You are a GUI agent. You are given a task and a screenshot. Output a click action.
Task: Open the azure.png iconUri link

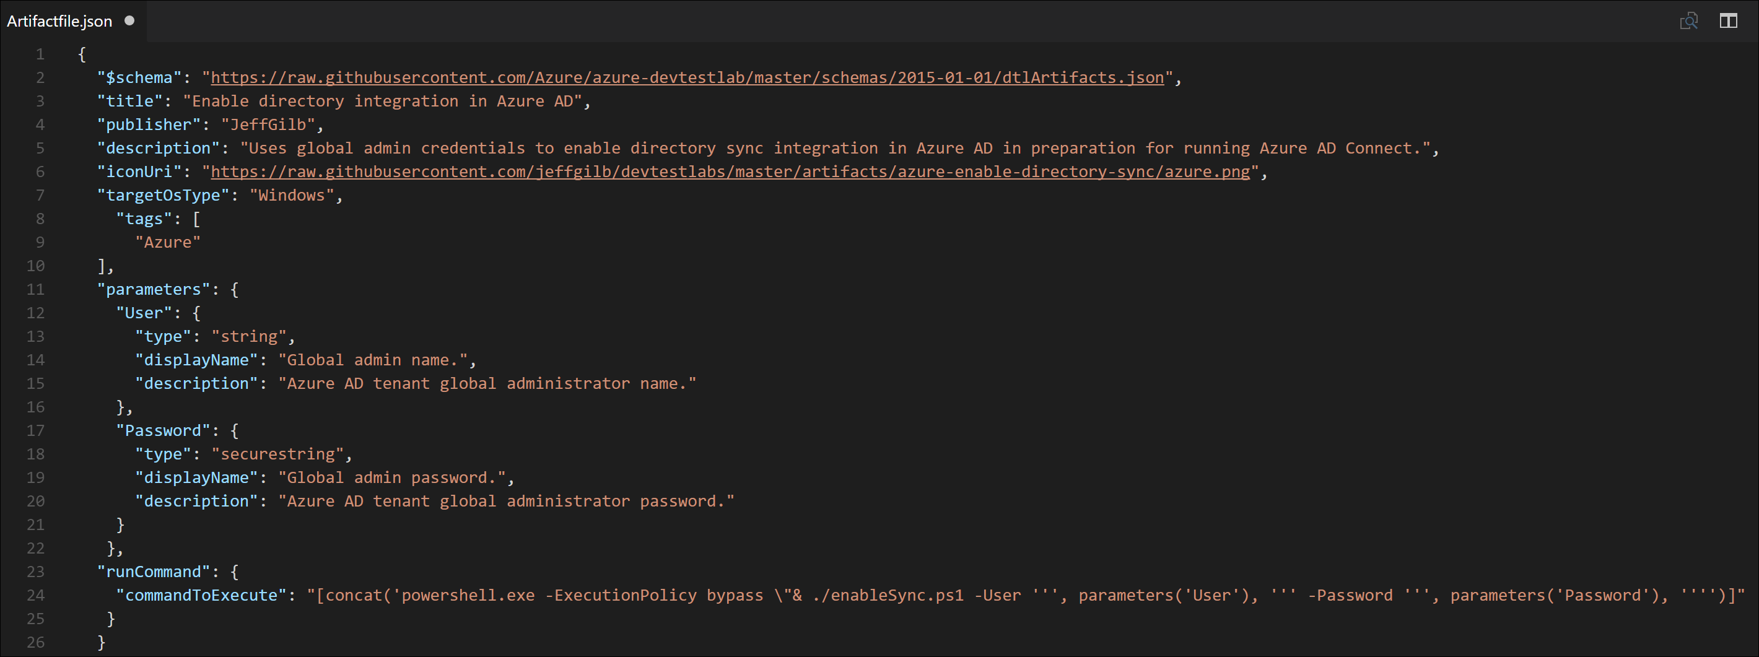pyautogui.click(x=730, y=172)
